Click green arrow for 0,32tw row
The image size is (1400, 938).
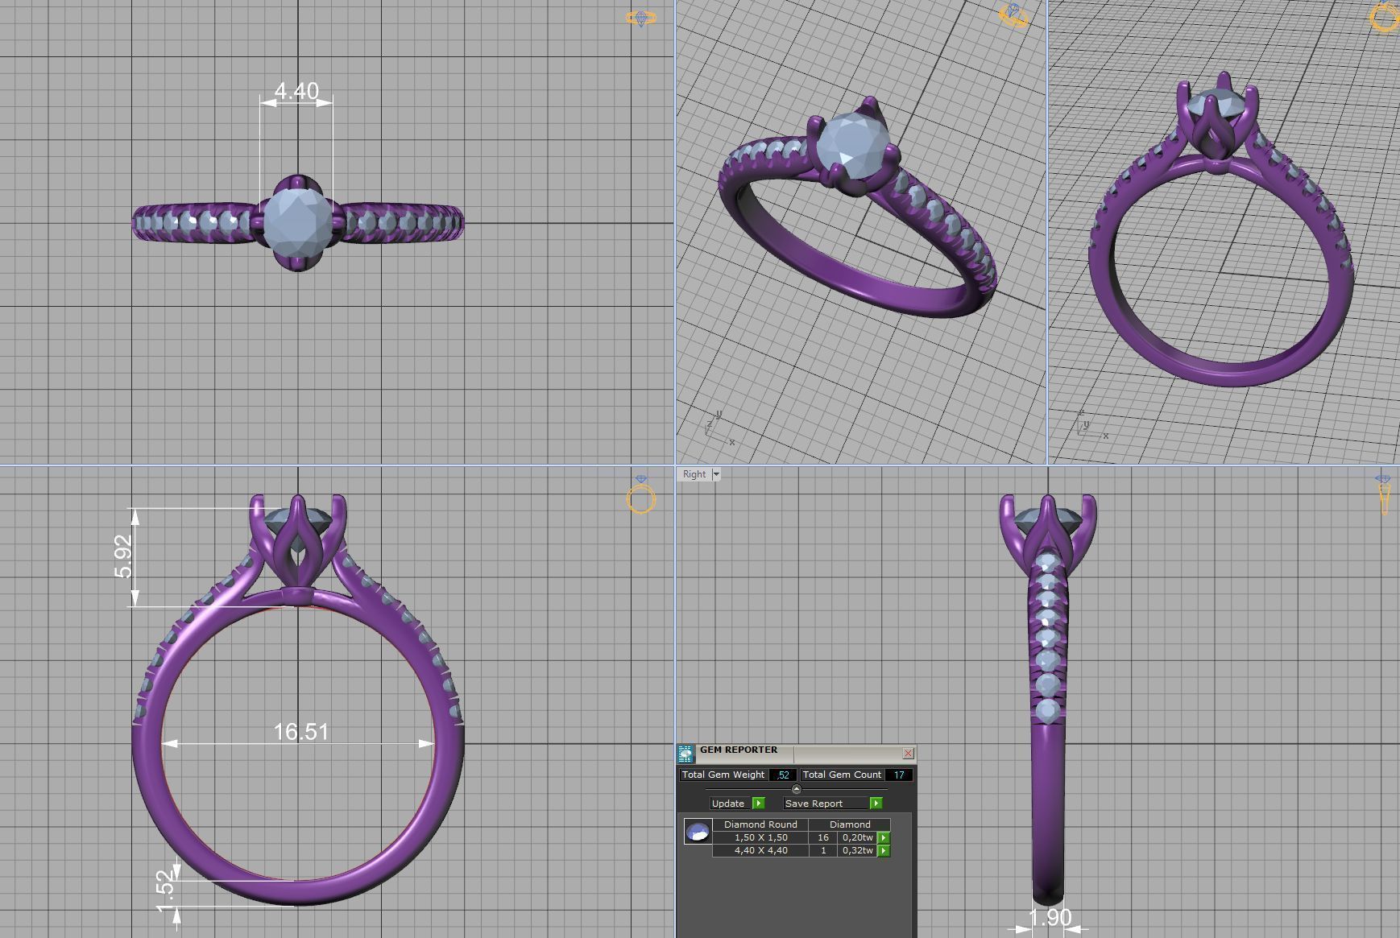[x=884, y=850]
